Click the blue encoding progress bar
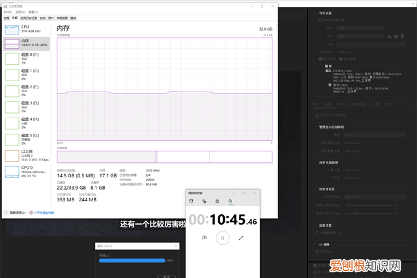 tap(132, 260)
